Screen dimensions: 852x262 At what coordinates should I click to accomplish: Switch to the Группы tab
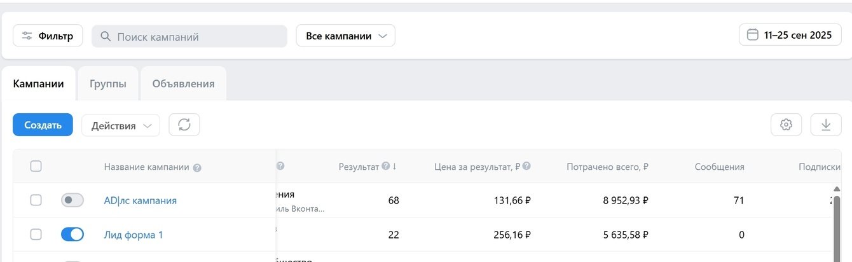107,84
